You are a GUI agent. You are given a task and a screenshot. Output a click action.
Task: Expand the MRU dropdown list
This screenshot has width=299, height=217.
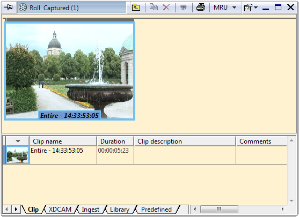(x=235, y=8)
